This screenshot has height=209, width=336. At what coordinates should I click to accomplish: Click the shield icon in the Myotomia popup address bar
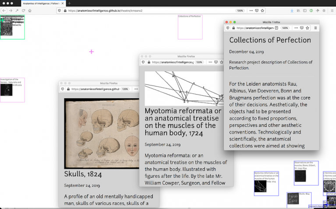point(143,62)
